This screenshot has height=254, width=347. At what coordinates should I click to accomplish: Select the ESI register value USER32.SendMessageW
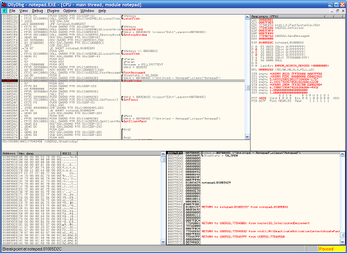coord(292,36)
